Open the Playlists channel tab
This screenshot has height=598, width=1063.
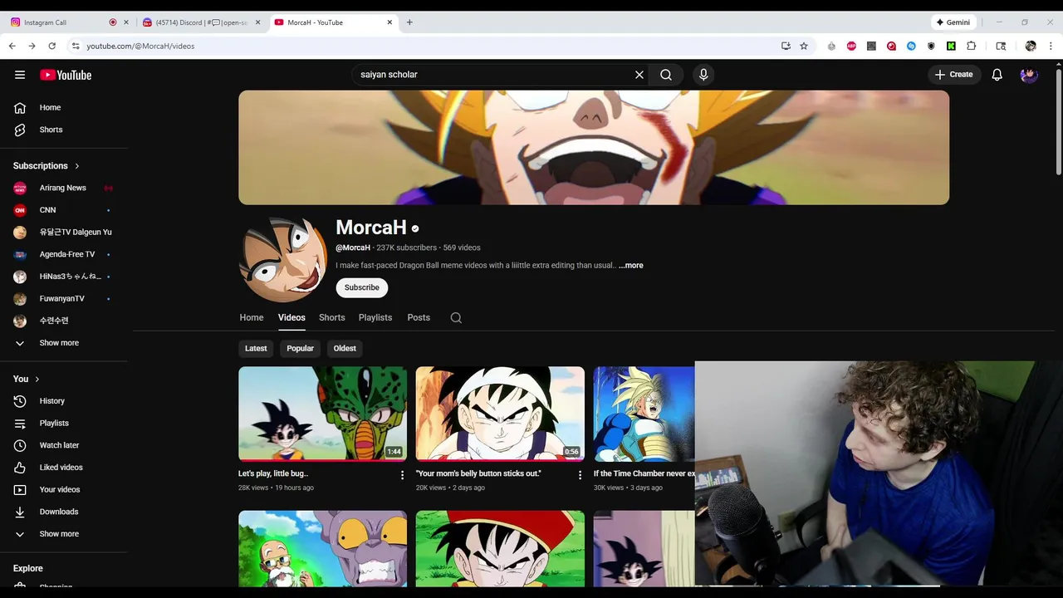click(375, 318)
